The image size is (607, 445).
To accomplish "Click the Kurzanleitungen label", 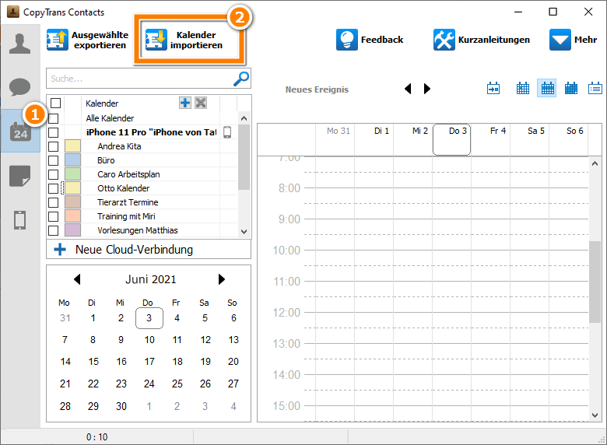I will pos(493,40).
